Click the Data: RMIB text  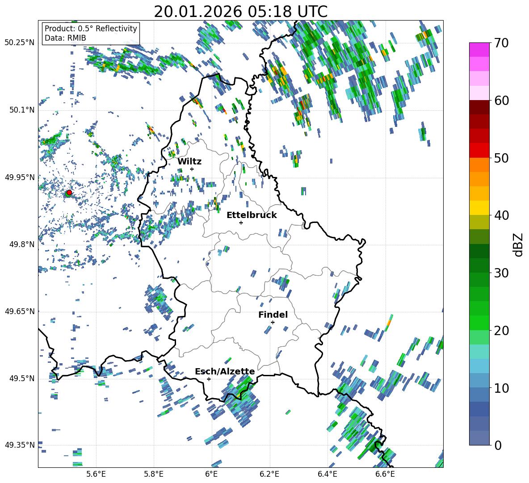pos(65,38)
